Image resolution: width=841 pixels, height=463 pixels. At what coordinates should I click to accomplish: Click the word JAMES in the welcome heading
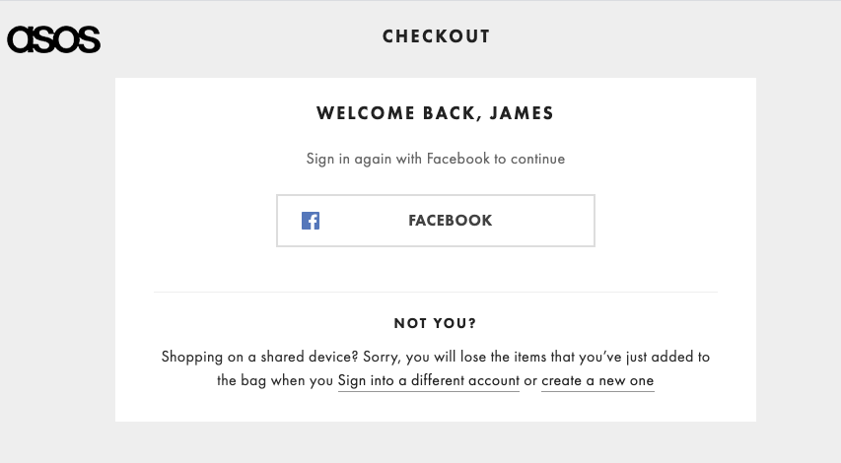(x=522, y=113)
